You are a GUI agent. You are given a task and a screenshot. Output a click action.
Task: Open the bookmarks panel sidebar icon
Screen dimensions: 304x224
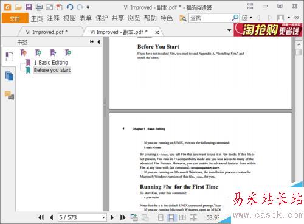9,57
